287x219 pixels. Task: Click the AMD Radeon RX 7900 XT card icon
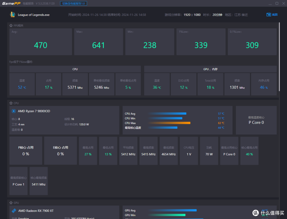click(x=14, y=211)
